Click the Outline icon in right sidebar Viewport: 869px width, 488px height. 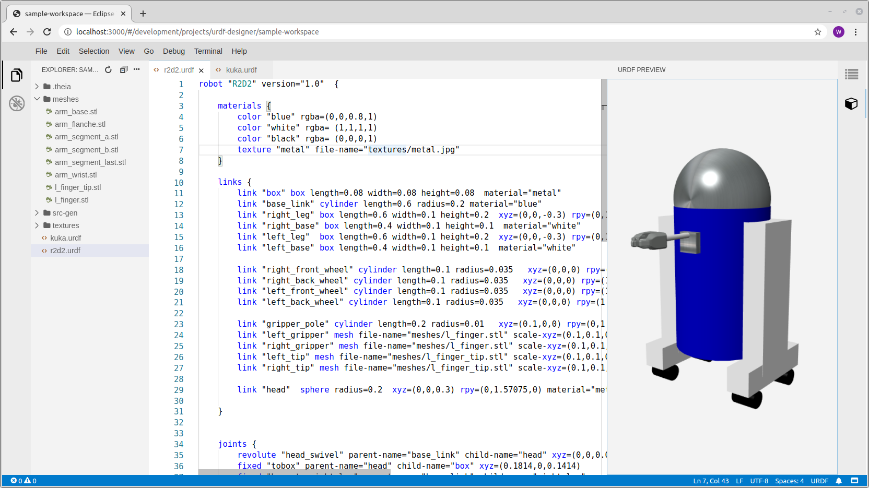click(x=851, y=75)
